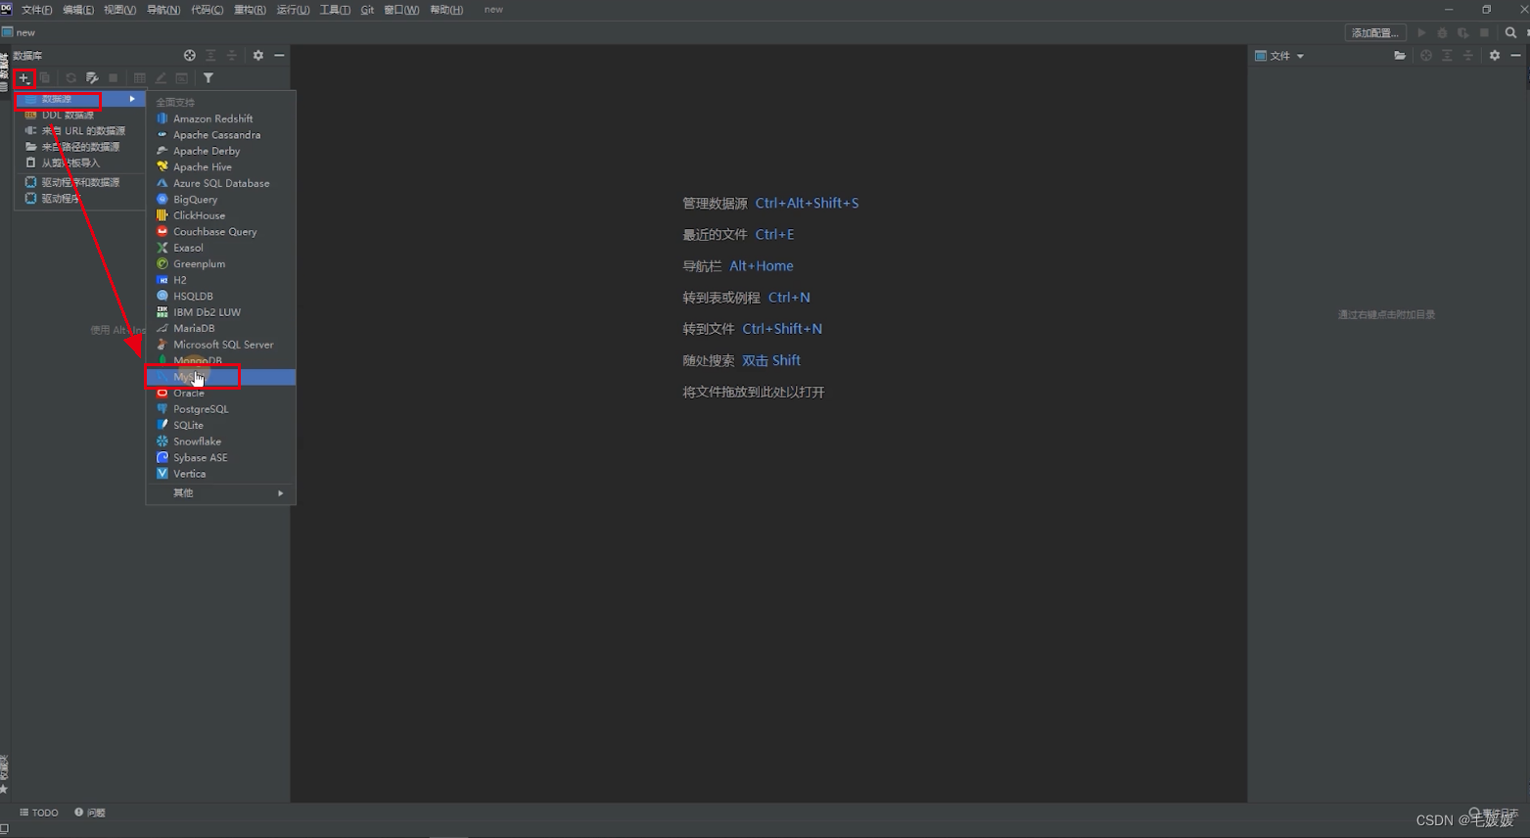Open the TODO tool window tab
Screen dimensions: 1530x838
[39, 813]
